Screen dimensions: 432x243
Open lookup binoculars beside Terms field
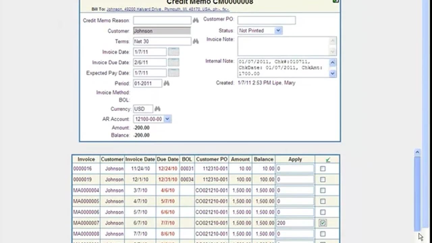[196, 42]
